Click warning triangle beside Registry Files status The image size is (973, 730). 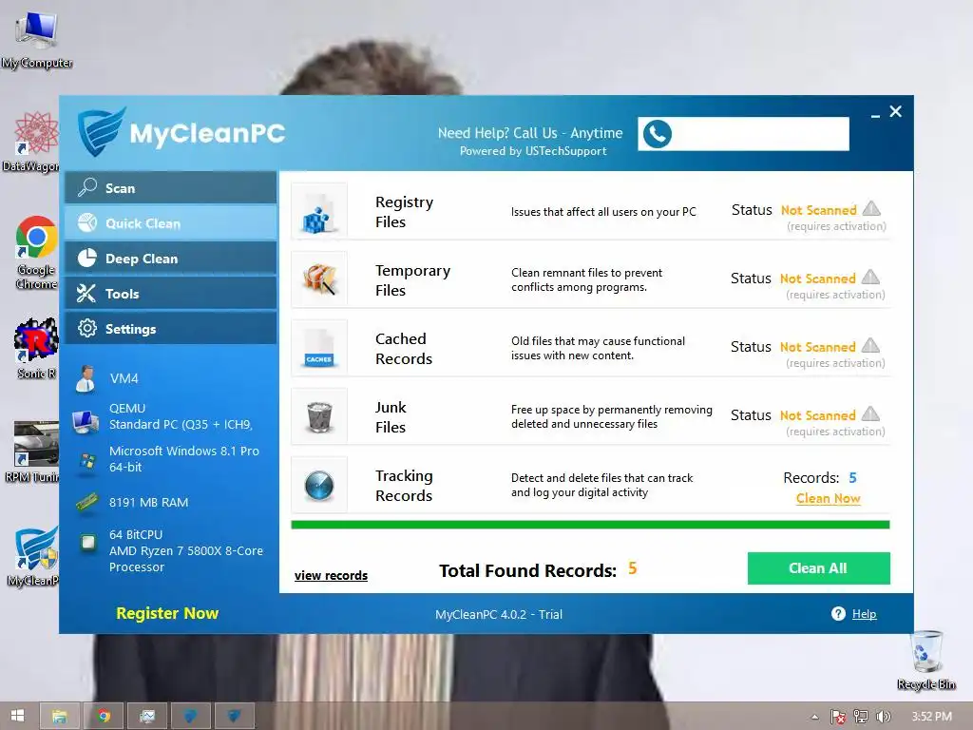pos(871,208)
